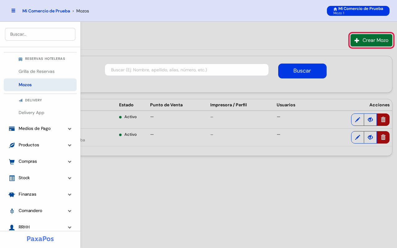Expand the Medios de Pago chevron
The image size is (397, 248).
70,129
